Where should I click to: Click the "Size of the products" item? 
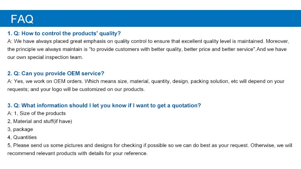[x=39, y=113]
